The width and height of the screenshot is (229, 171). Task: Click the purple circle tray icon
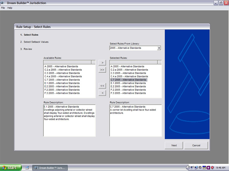(208, 168)
